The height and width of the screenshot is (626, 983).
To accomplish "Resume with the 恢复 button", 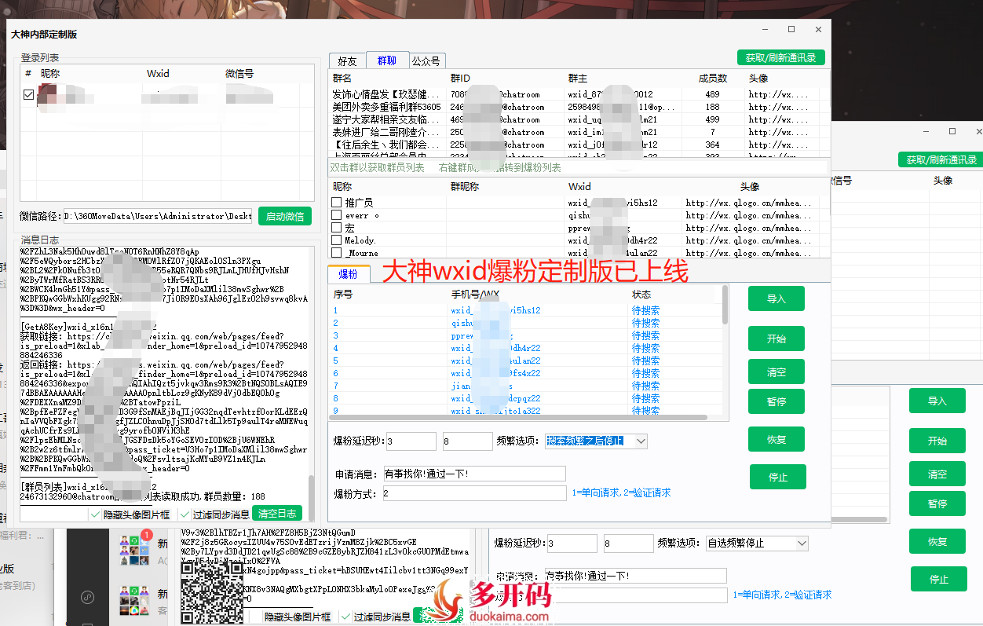I will (776, 439).
